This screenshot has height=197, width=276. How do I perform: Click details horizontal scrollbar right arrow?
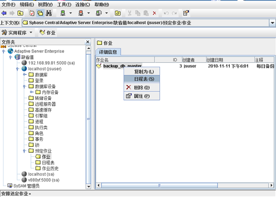272,185
